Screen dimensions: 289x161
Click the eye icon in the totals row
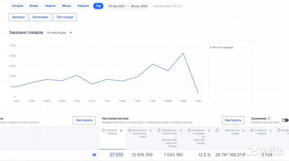[x=94, y=155]
